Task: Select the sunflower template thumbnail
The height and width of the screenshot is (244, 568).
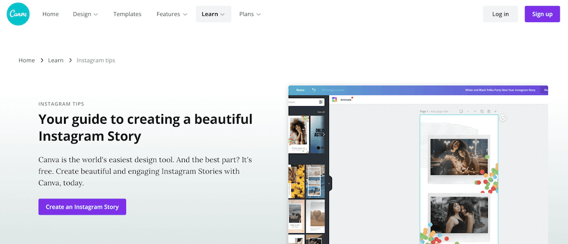Action: (x=297, y=181)
